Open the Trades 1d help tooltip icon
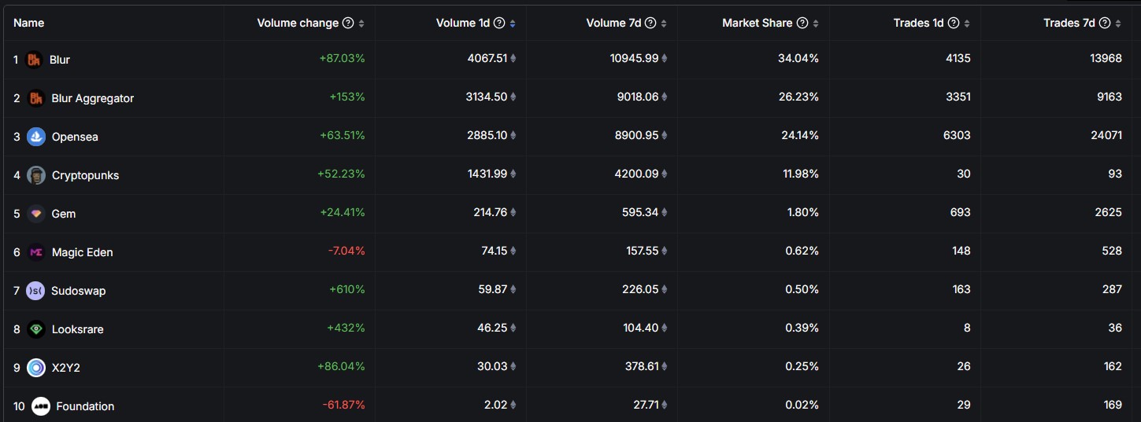The width and height of the screenshot is (1141, 422). point(954,23)
